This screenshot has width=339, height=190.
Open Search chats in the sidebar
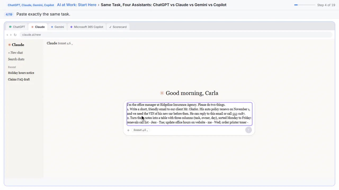pos(16,59)
